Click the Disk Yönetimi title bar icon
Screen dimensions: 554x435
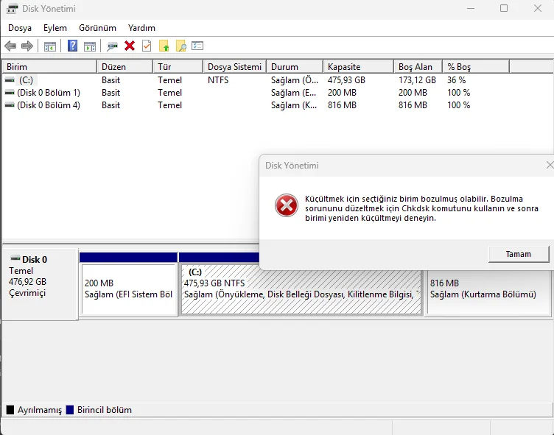pyautogui.click(x=12, y=8)
